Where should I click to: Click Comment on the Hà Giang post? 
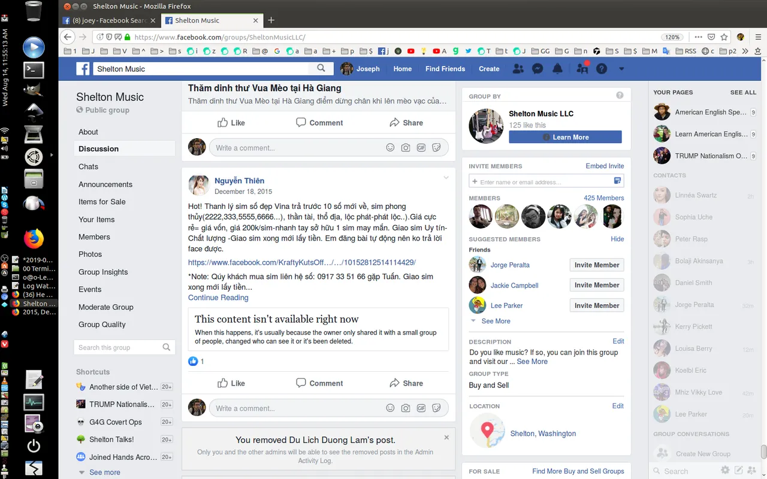[x=319, y=123]
